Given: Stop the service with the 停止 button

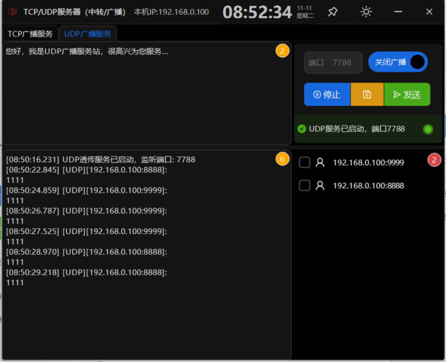Looking at the screenshot, I should click(327, 94).
